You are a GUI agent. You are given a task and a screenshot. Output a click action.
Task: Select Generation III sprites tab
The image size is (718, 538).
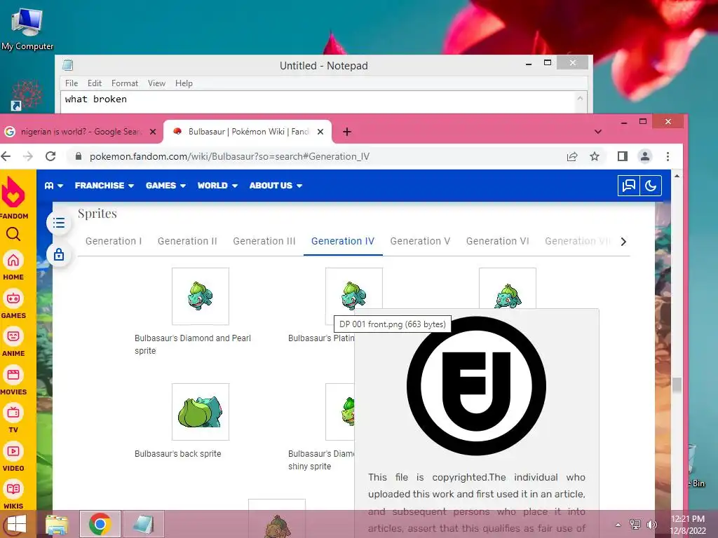tap(264, 241)
